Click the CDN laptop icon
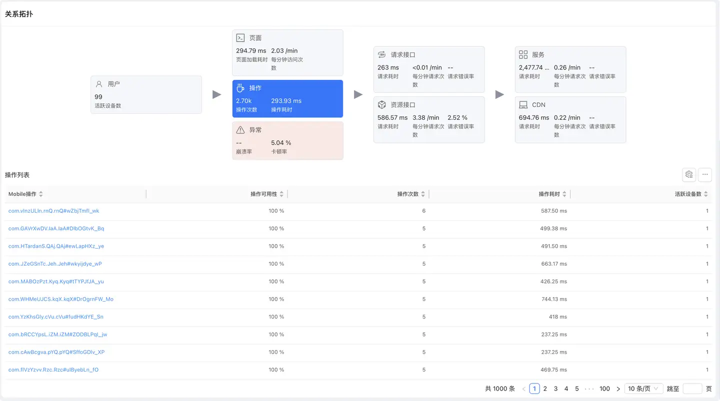 (523, 105)
